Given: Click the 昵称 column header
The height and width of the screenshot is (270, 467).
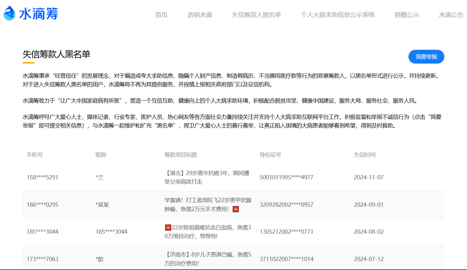Looking at the screenshot, I should click(x=101, y=155).
